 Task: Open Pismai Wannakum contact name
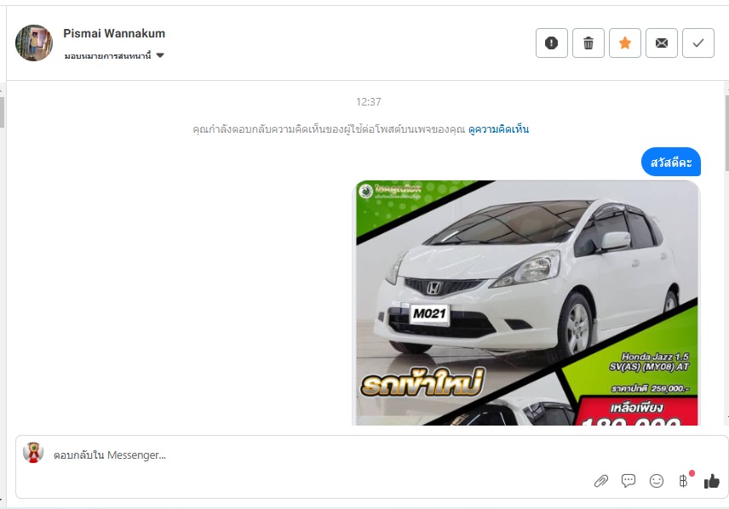[x=114, y=33]
